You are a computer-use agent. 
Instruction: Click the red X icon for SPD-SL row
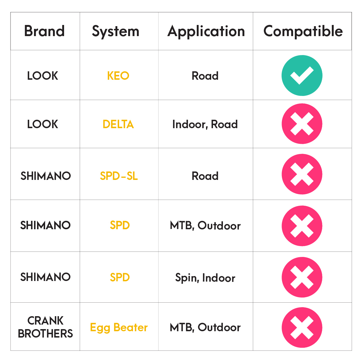pos(302,174)
